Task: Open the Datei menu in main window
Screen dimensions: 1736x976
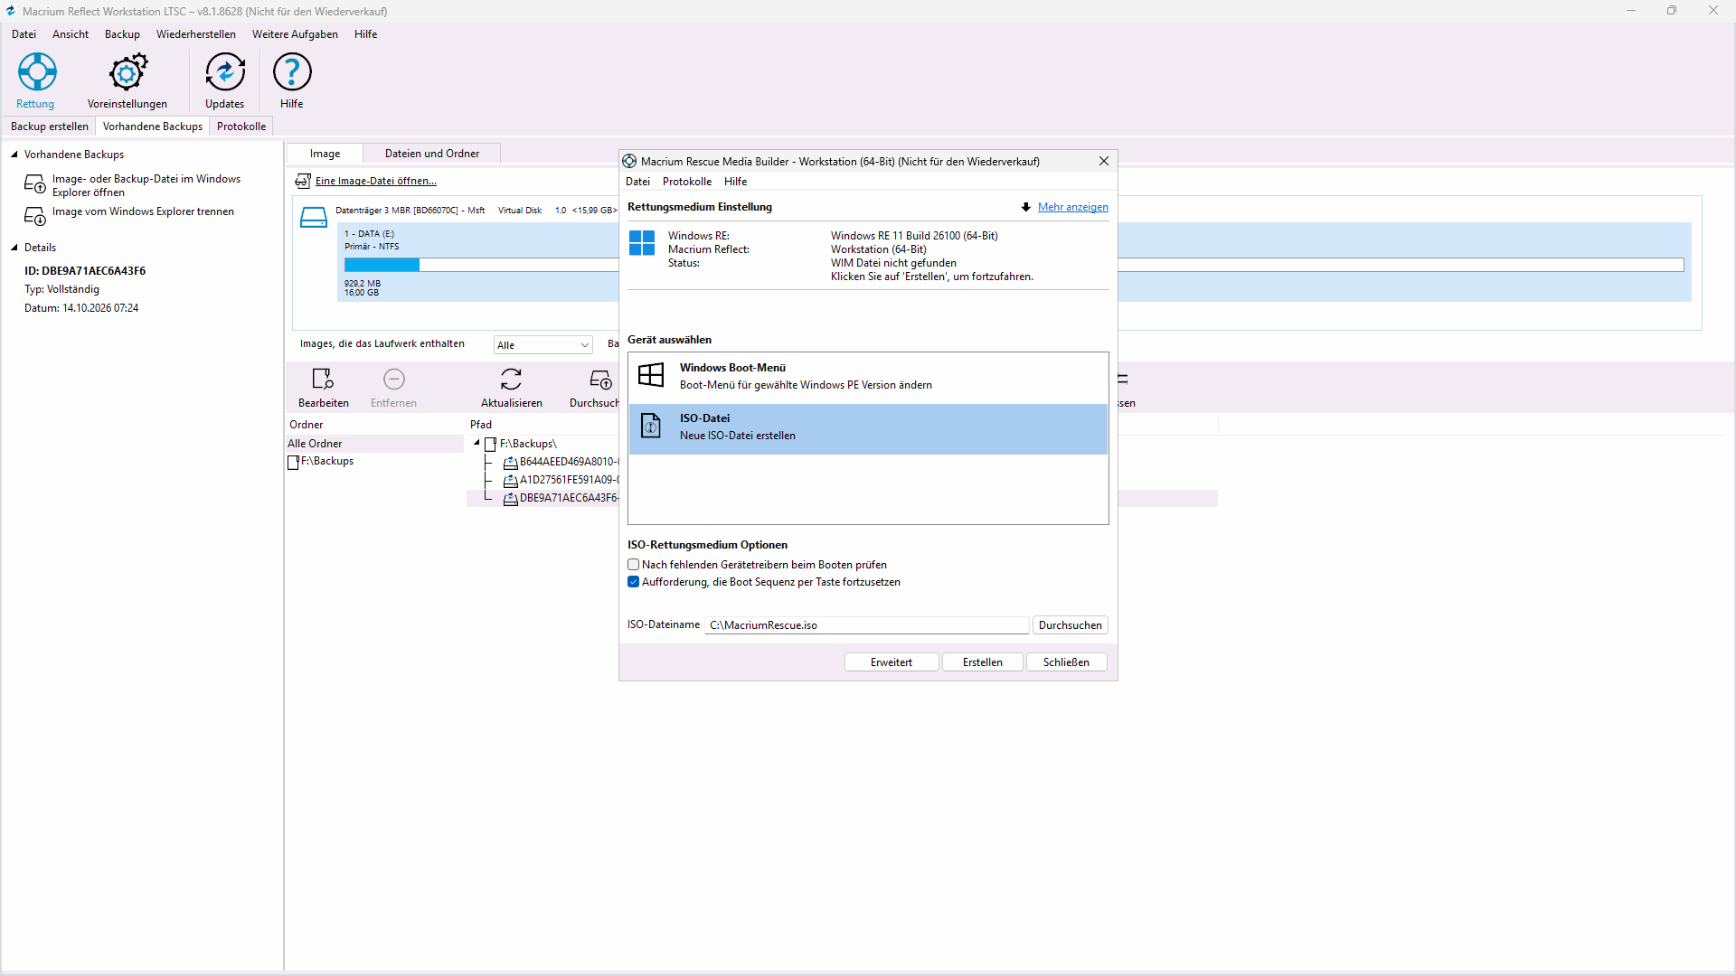Action: 24,34
